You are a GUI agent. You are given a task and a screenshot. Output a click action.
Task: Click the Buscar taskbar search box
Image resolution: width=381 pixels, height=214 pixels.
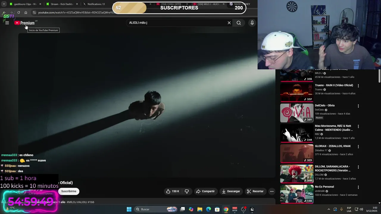156,209
